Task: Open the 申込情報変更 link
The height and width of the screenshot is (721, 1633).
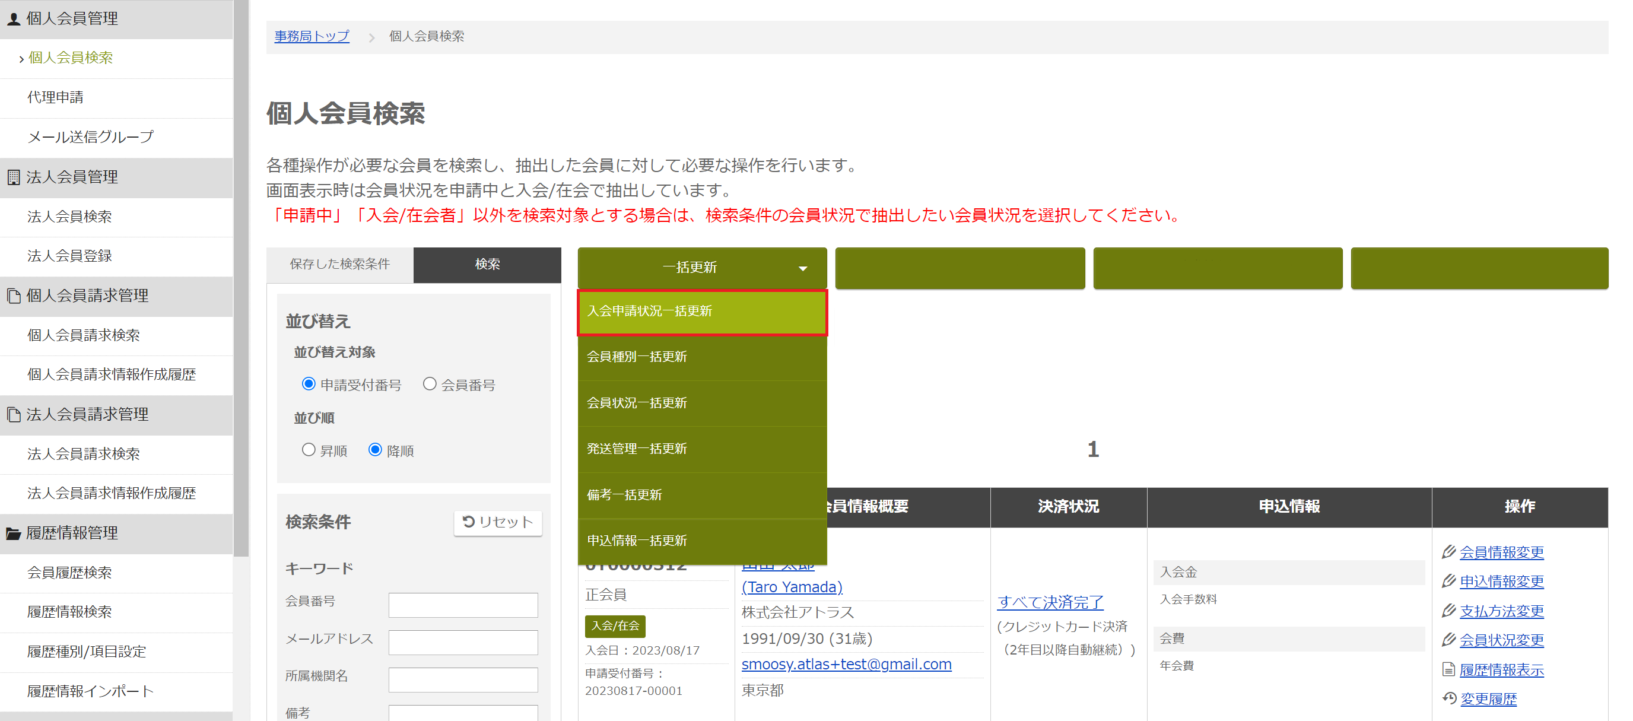Action: click(1502, 582)
